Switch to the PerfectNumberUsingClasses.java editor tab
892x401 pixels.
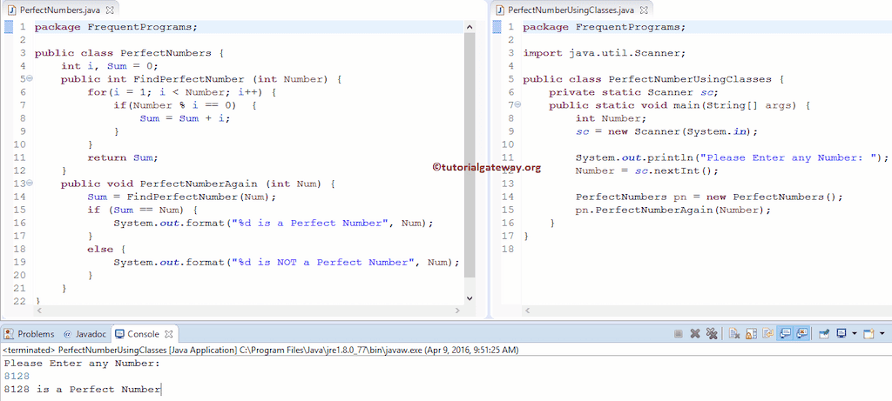tap(571, 10)
